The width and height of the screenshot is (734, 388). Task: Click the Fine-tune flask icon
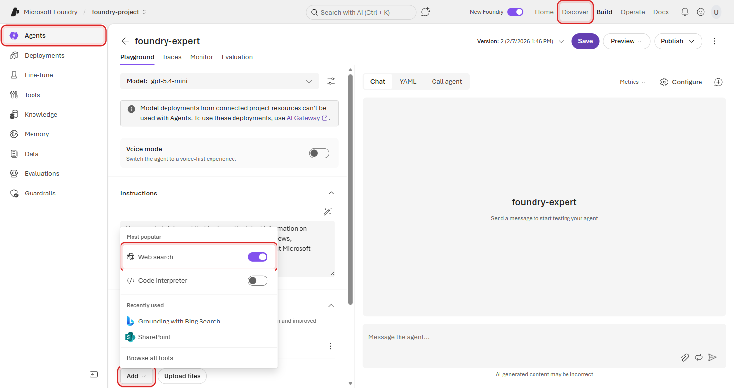tap(14, 75)
